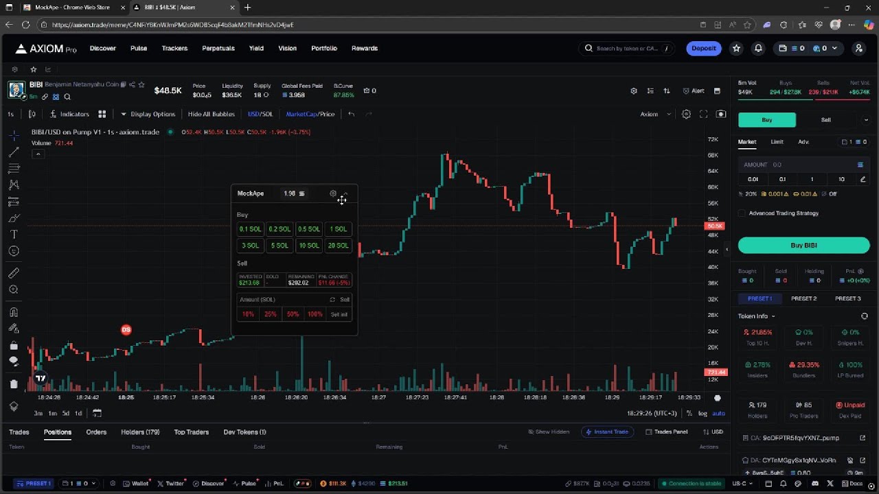
Task: Toggle MarketCap/Price chart view
Action: [x=310, y=114]
